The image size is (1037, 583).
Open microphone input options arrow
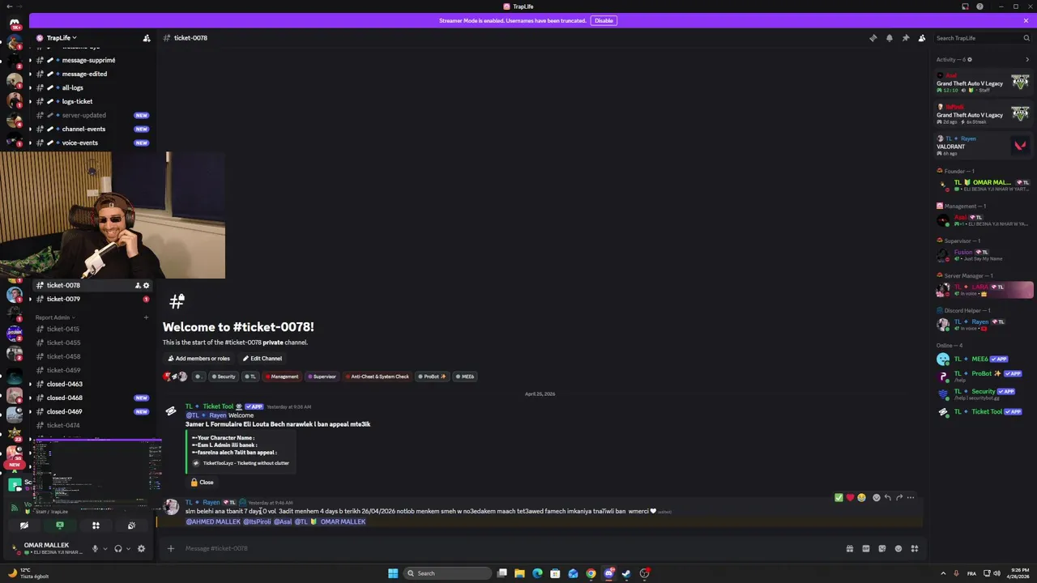click(x=105, y=549)
